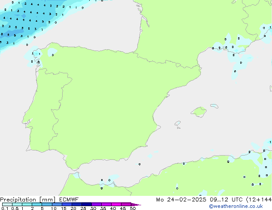Click the 20–25 mm legend color swatch
272x210 pixels.
pyautogui.click(x=77, y=204)
